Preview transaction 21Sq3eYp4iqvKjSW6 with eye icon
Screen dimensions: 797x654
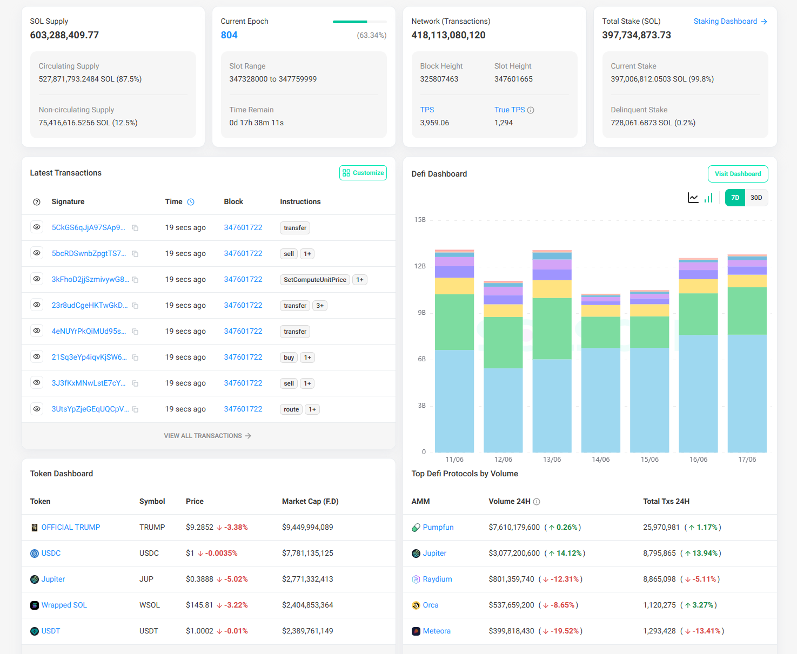pyautogui.click(x=37, y=357)
